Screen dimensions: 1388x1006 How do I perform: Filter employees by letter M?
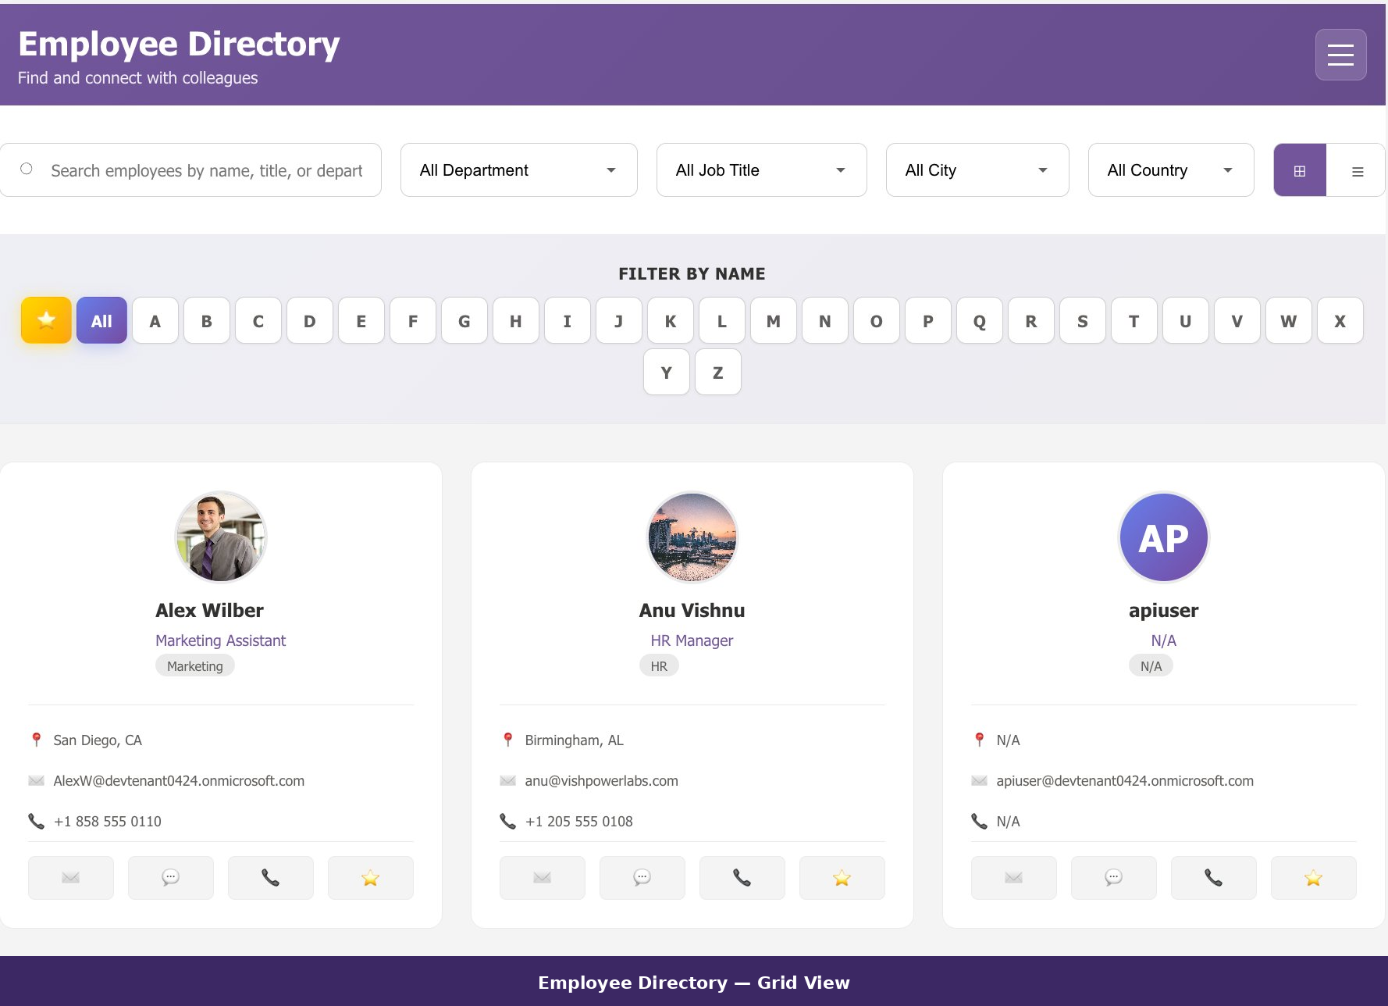click(x=774, y=320)
